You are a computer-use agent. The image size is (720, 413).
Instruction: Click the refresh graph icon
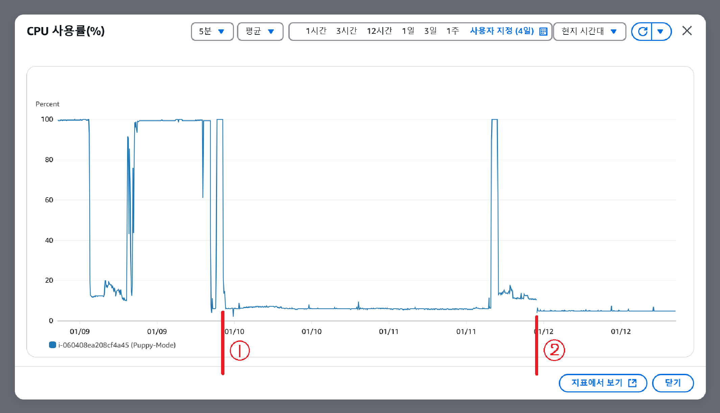642,31
